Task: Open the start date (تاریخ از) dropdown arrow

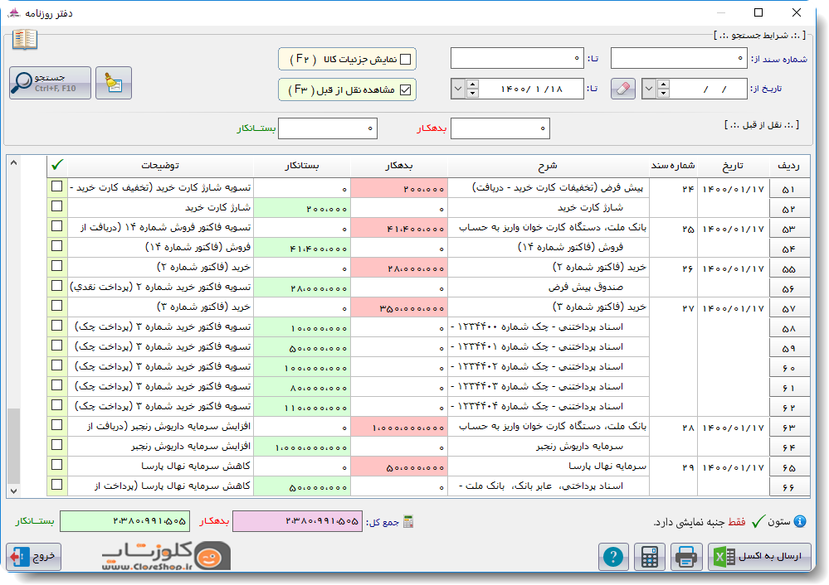Action: coord(649,89)
